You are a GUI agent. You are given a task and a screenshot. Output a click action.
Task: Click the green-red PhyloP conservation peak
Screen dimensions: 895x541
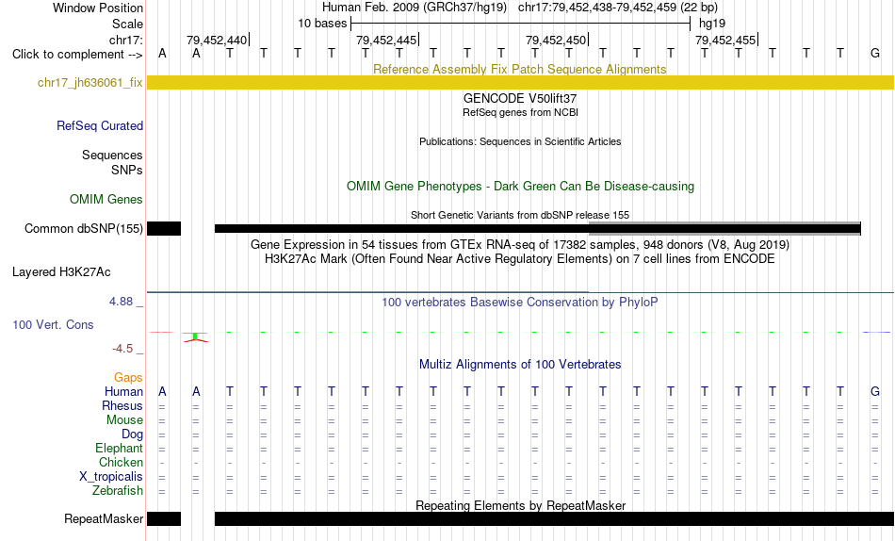pyautogui.click(x=196, y=337)
